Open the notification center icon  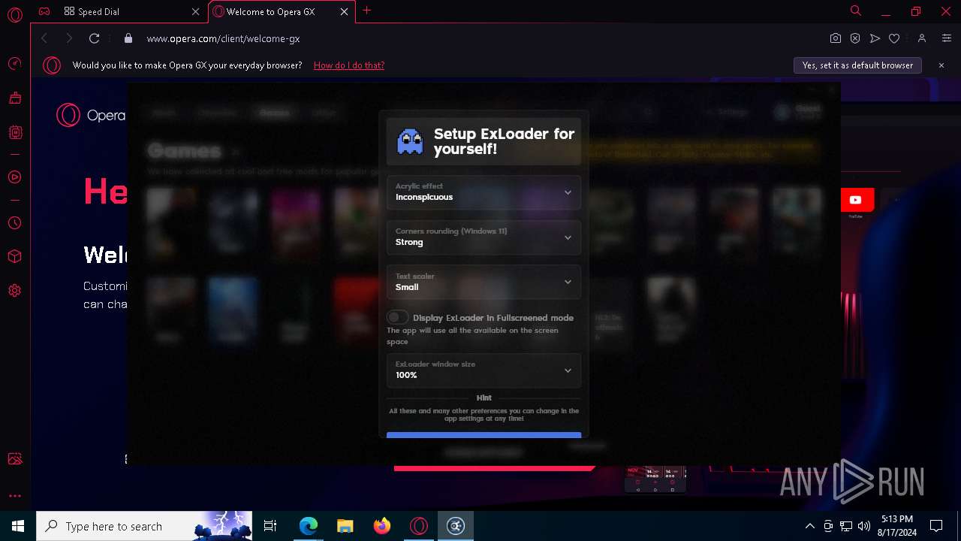pyautogui.click(x=936, y=526)
